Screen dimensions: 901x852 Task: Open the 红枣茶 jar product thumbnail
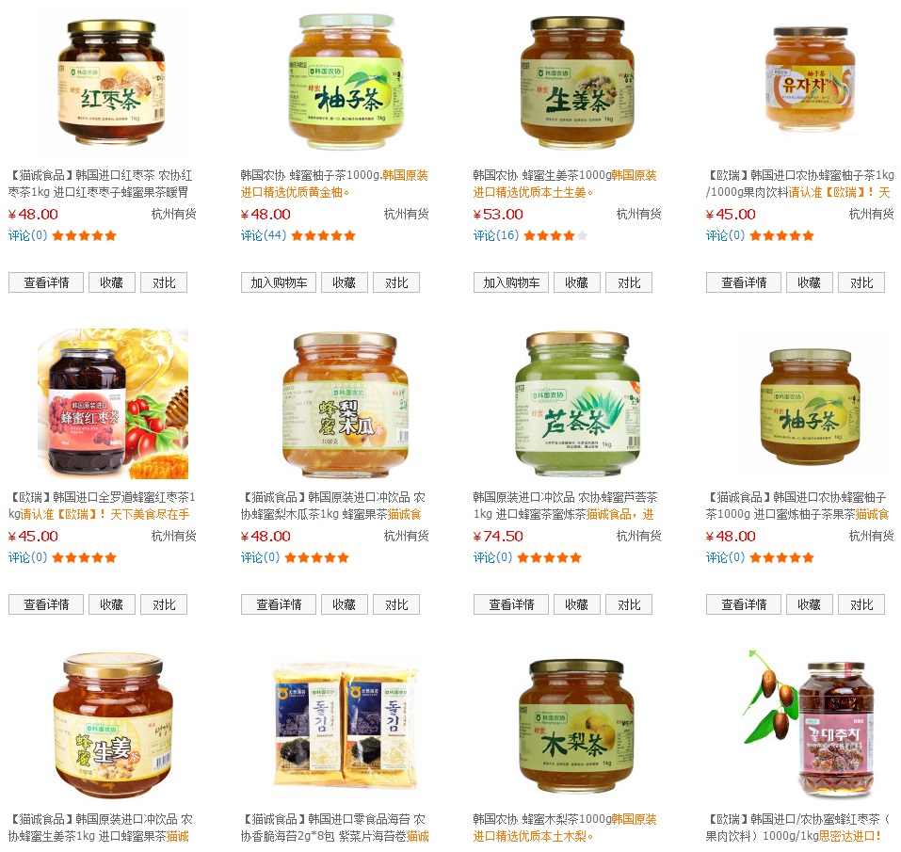(111, 82)
